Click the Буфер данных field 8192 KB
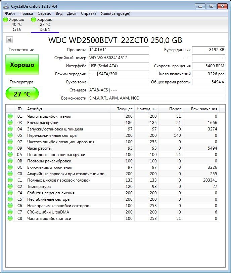231x273 pixels. tap(209, 50)
